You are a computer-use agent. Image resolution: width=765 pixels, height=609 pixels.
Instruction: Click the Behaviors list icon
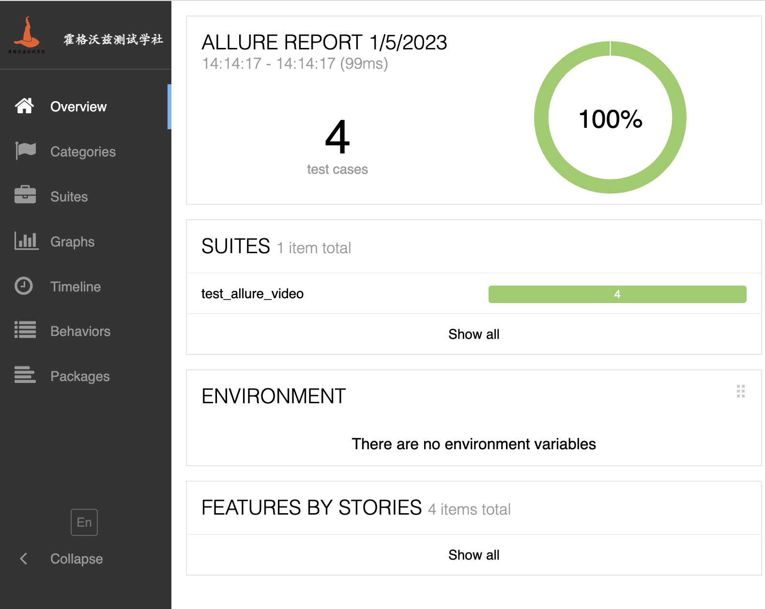(x=25, y=330)
